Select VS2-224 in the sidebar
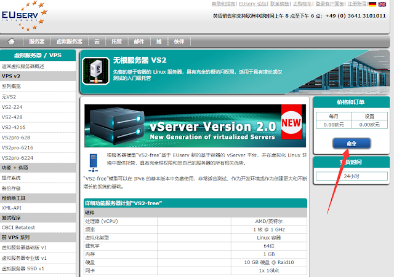Viewport: 394px width, 277px height. click(12, 107)
